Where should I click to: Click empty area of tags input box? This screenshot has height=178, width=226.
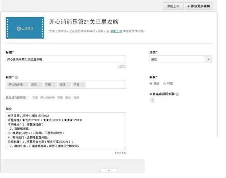click(x=105, y=85)
